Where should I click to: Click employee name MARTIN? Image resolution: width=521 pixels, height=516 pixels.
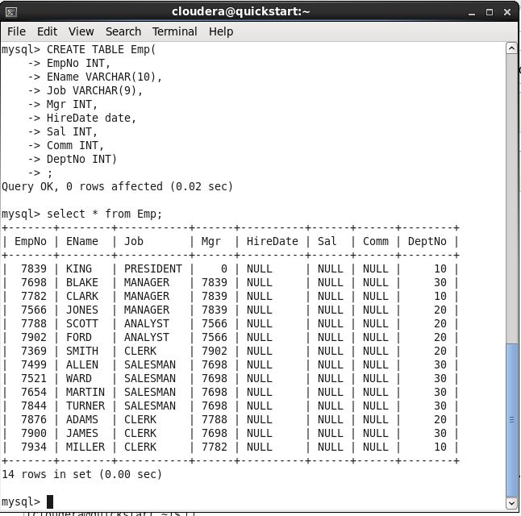(85, 392)
